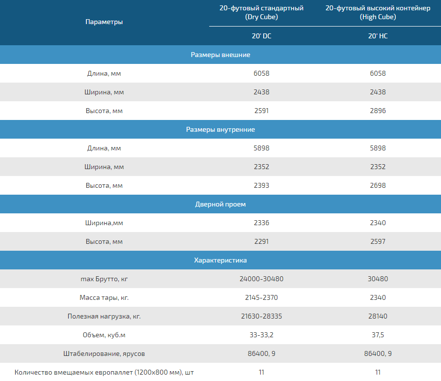Click stacking value '86400, 9' in 20' DC column

(x=262, y=353)
